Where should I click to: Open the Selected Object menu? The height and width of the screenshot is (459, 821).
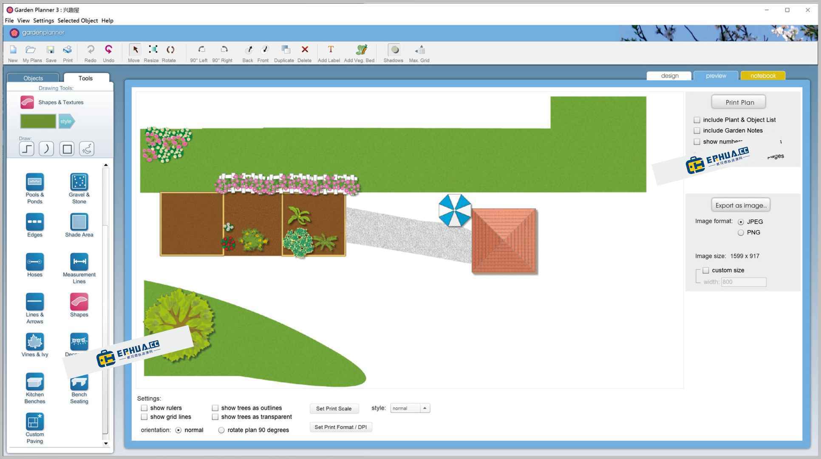tap(77, 20)
